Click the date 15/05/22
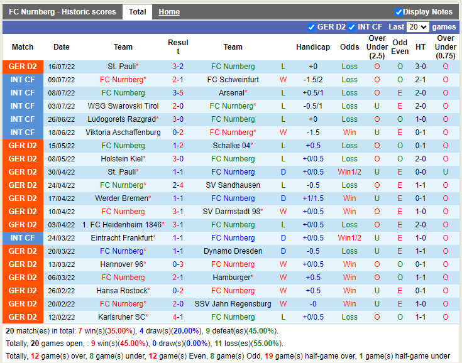The width and height of the screenshot is (462, 363). point(62,146)
